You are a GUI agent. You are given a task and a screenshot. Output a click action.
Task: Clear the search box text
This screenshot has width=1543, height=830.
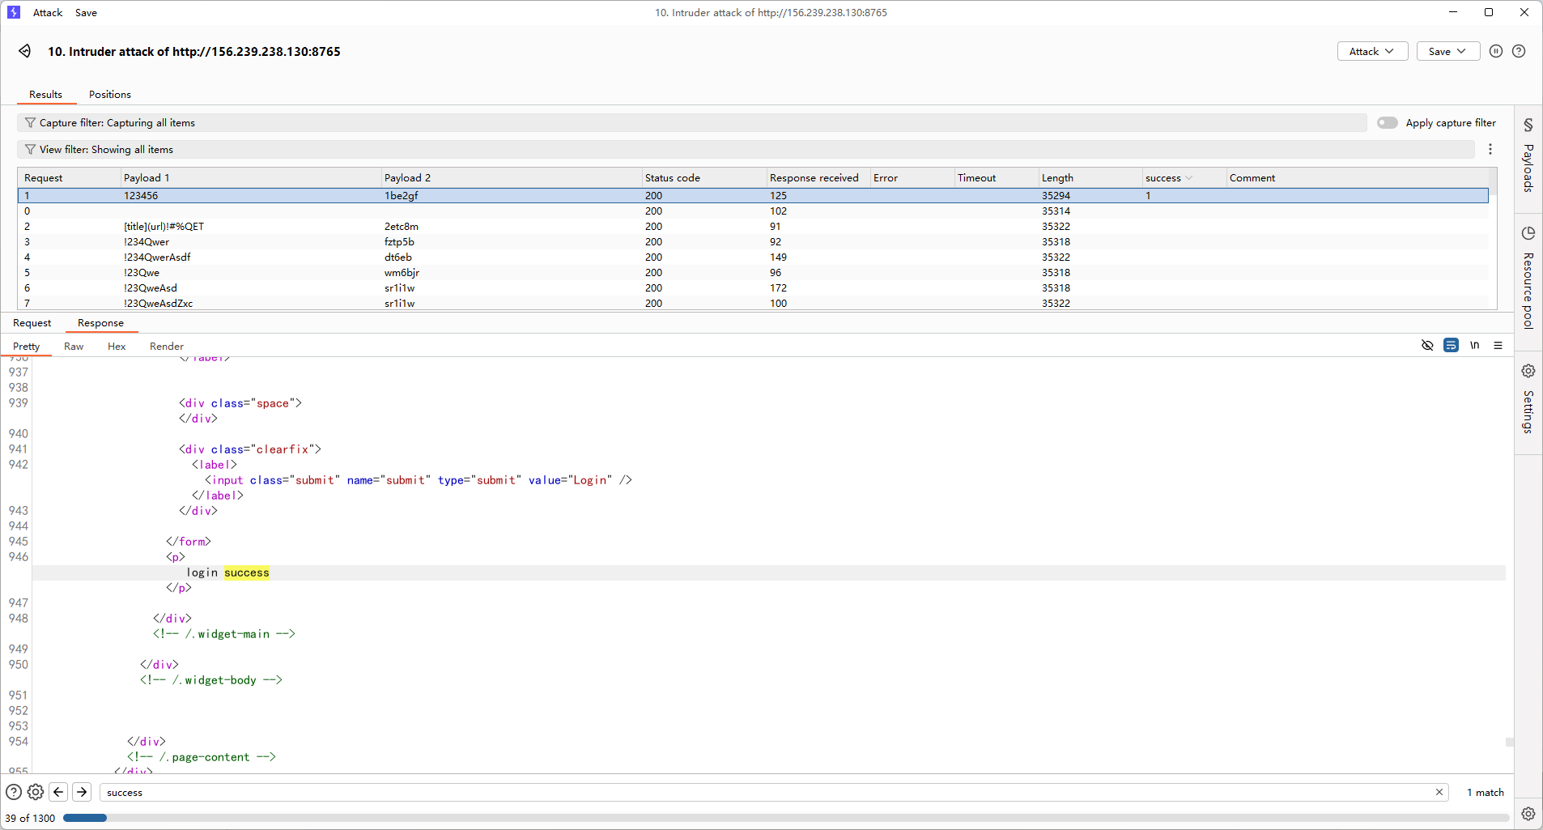(x=1439, y=792)
